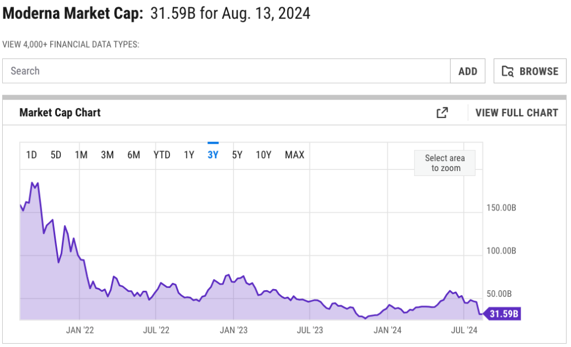Screen dimensions: 571x347
Task: Click the purple 31.59B value label
Action: click(503, 314)
